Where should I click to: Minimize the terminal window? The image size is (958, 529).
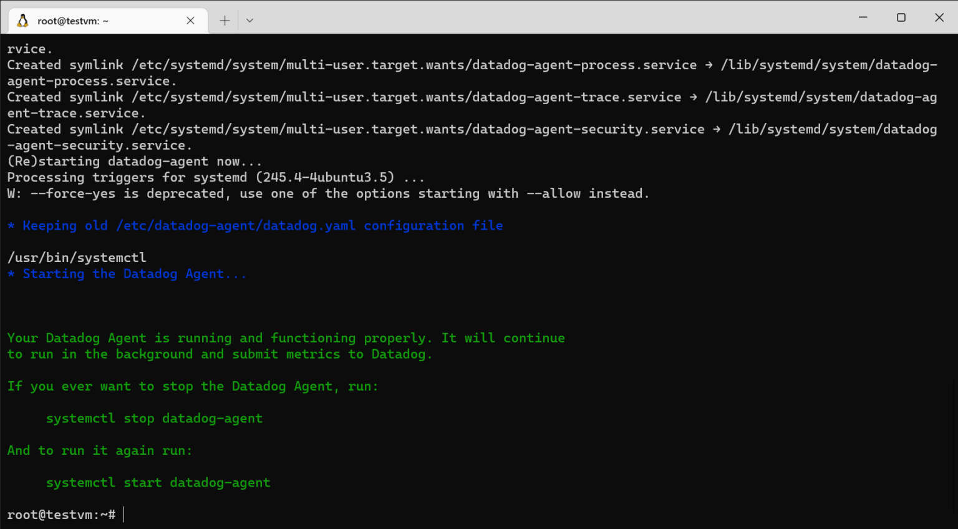click(863, 17)
